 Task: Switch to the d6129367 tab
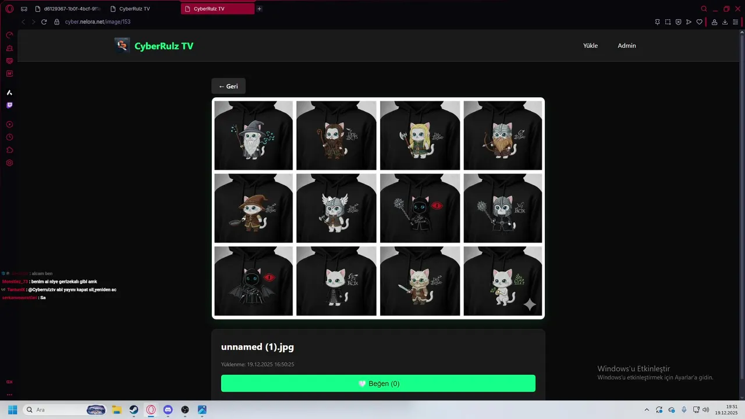pyautogui.click(x=68, y=9)
